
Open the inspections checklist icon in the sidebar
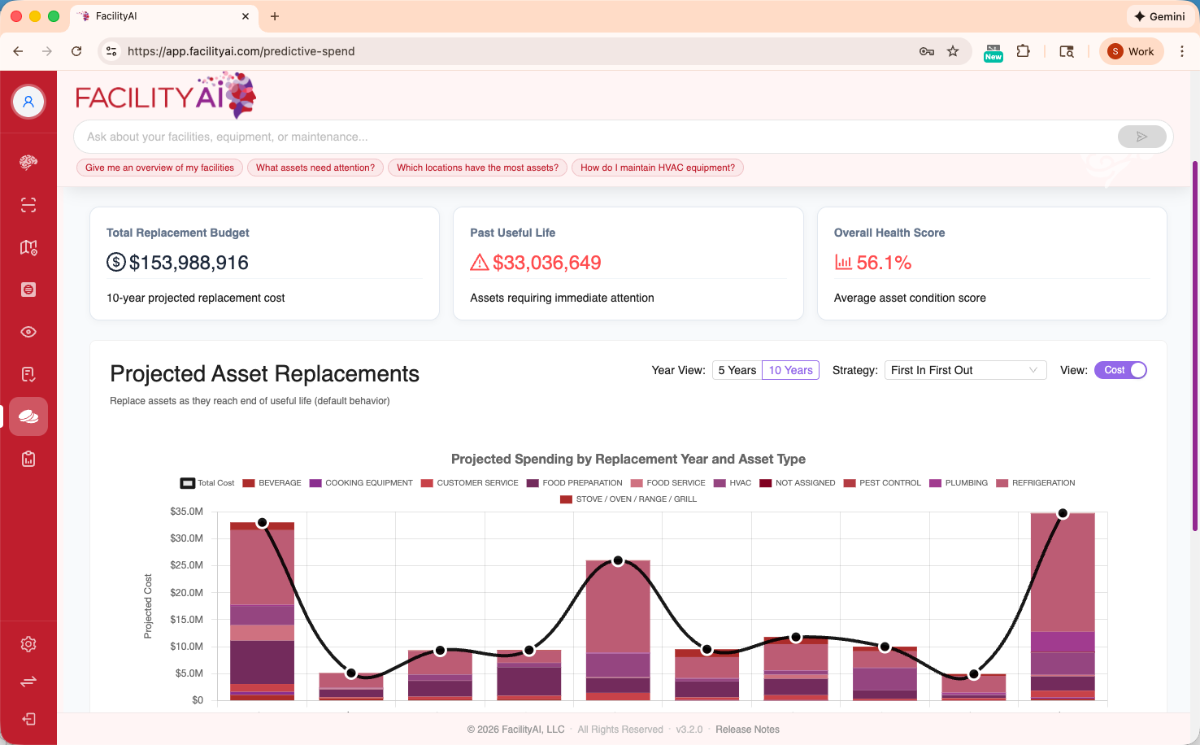click(x=28, y=374)
